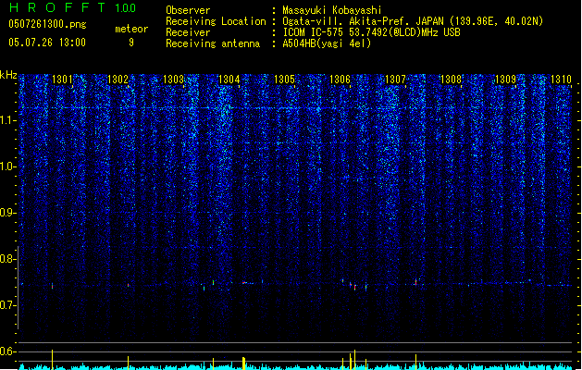This screenshot has width=582, height=370.
Task: Click the gray vertical range bar beside 0.8
Action: pos(19,288)
